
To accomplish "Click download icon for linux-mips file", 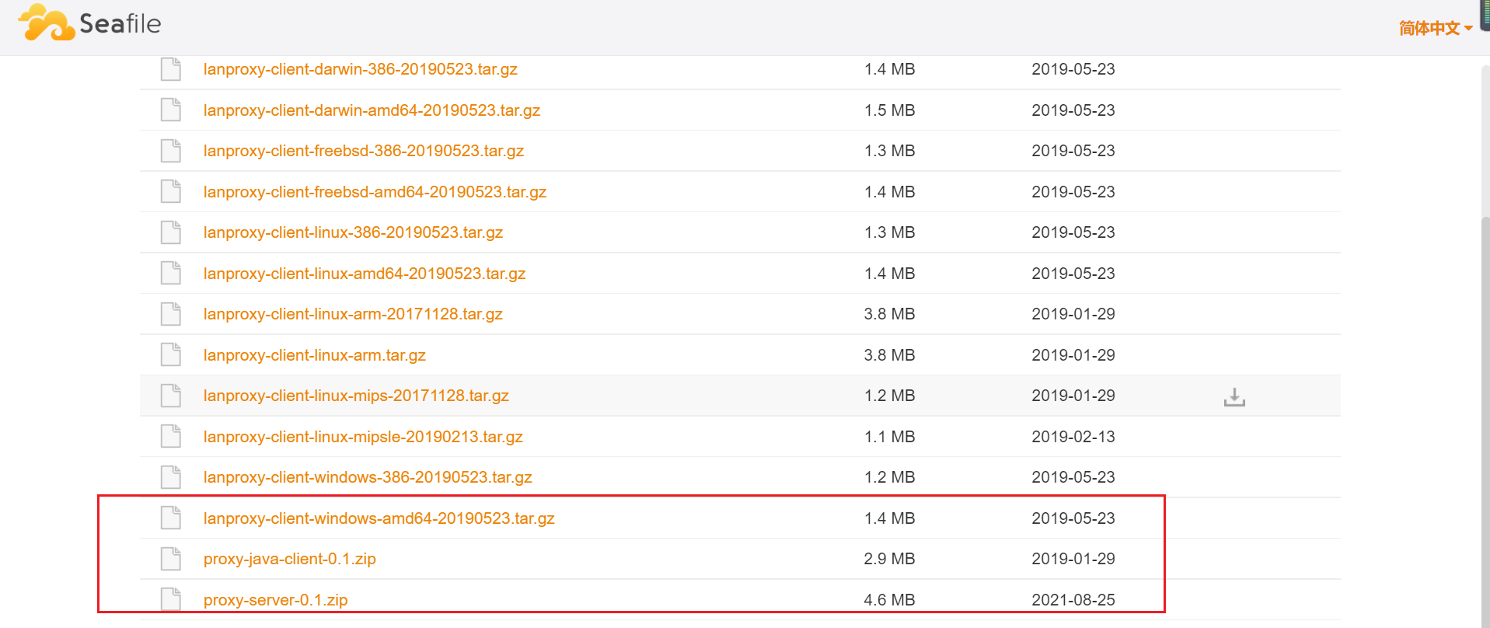I will tap(1234, 396).
